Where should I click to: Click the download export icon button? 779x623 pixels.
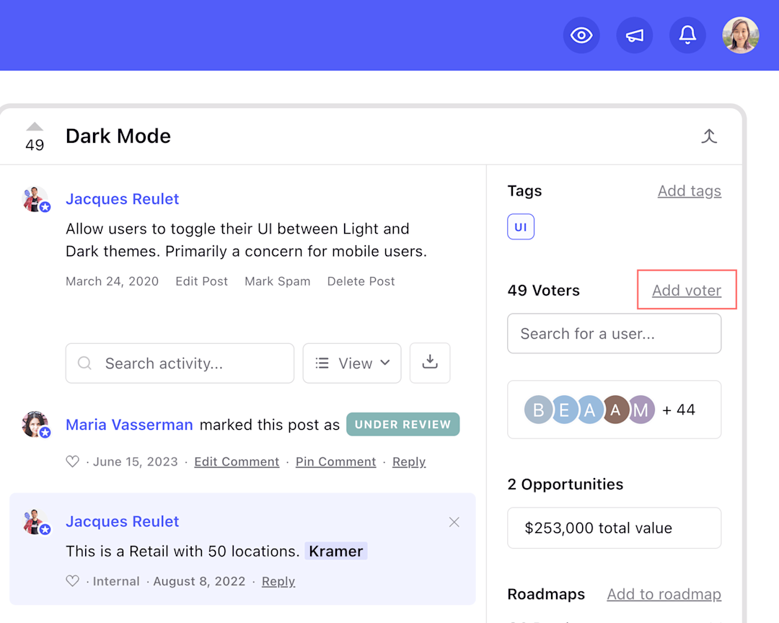tap(430, 363)
